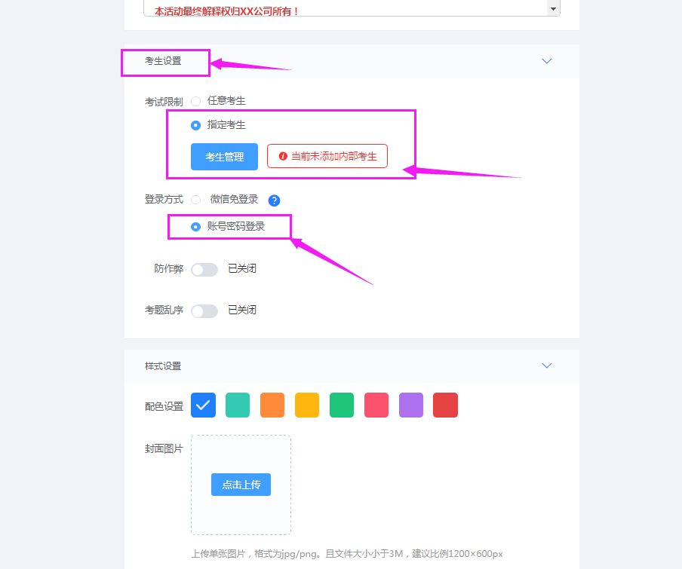Viewport: 682px width, 569px height.
Task: Select the yellow color swatch
Action: coord(307,405)
